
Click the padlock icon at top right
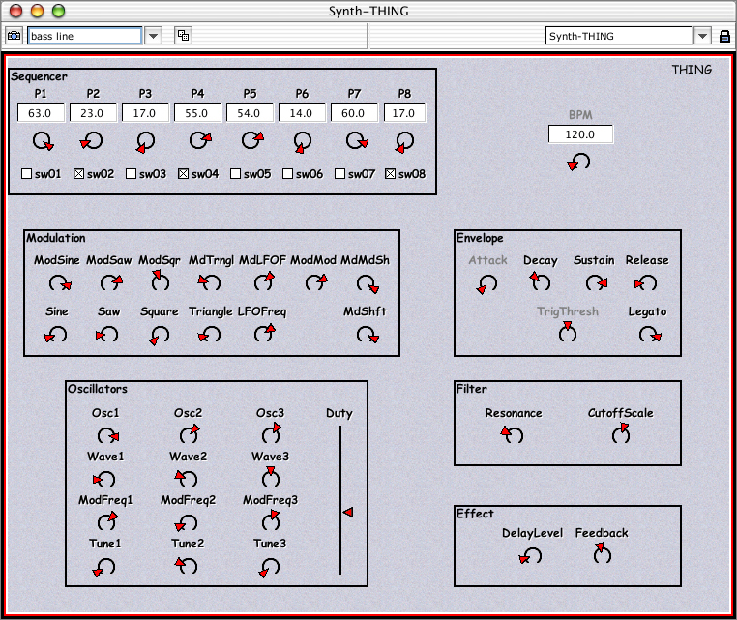click(x=724, y=36)
